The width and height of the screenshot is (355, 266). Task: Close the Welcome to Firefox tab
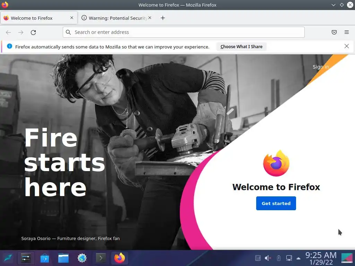pyautogui.click(x=72, y=18)
